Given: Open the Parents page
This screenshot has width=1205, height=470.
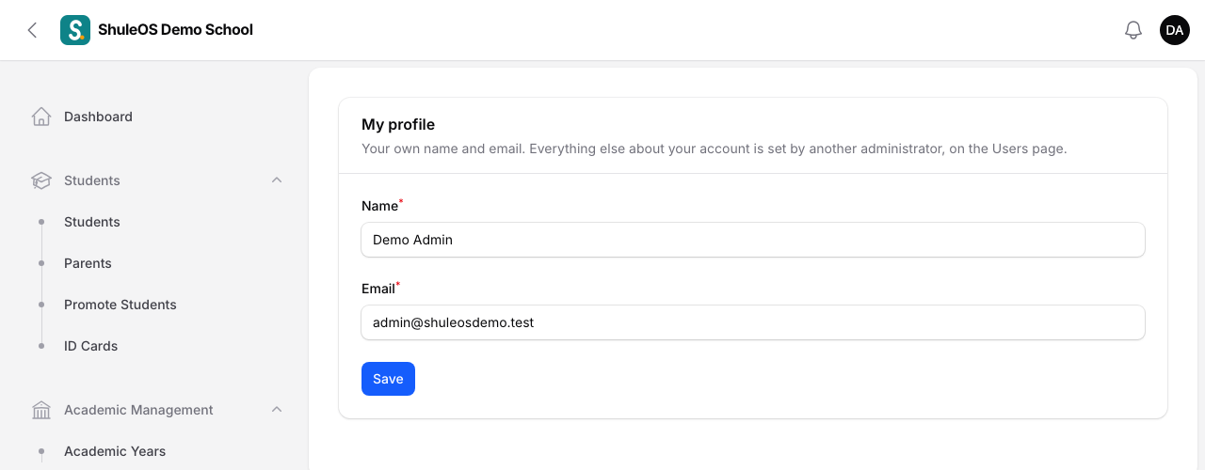Looking at the screenshot, I should coord(88,263).
